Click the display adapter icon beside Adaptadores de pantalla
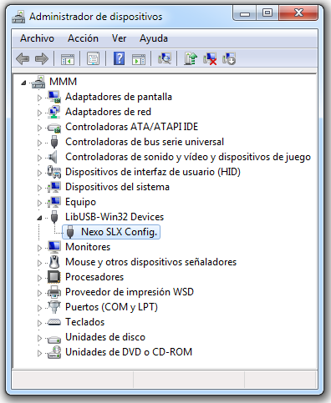This screenshot has width=331, height=403. (x=54, y=97)
